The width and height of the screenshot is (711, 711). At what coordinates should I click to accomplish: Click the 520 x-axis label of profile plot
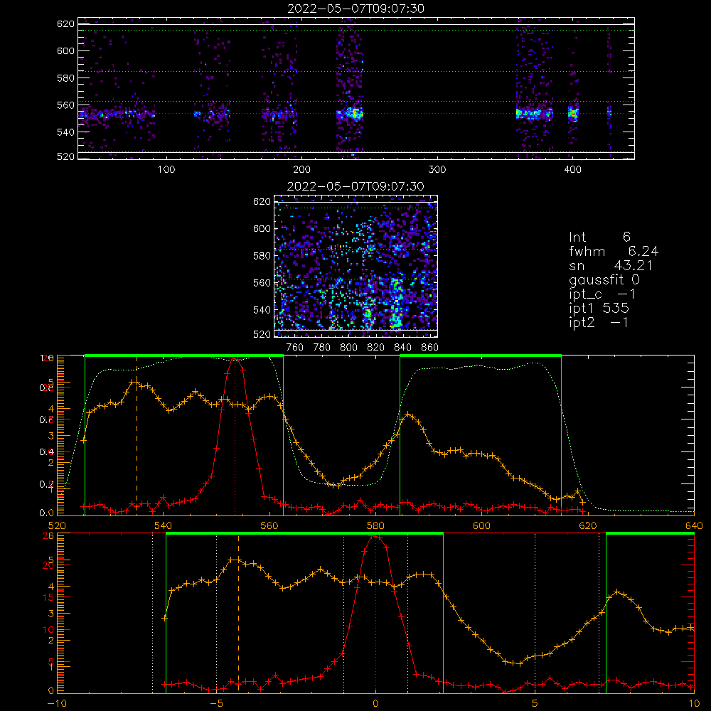click(x=57, y=525)
